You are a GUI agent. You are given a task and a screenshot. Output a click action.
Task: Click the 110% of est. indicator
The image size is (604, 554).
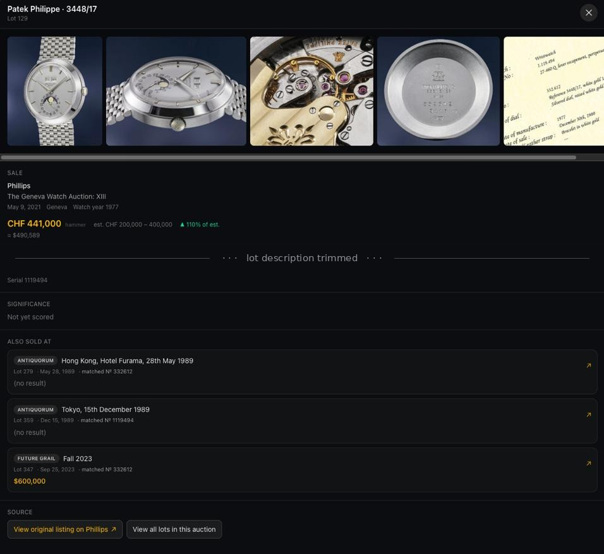tap(200, 225)
